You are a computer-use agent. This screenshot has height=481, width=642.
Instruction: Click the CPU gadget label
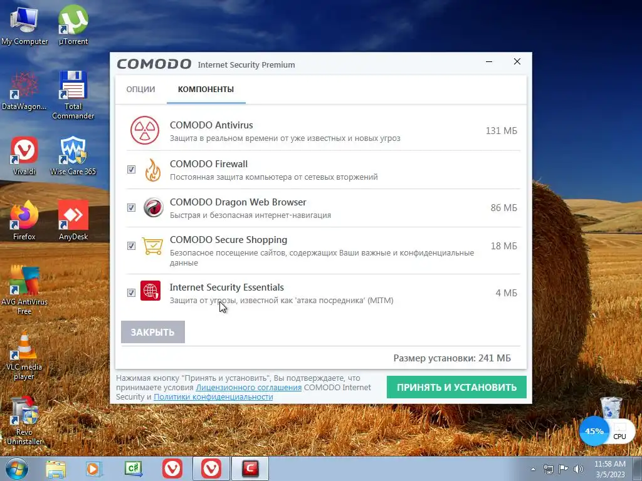pos(619,437)
